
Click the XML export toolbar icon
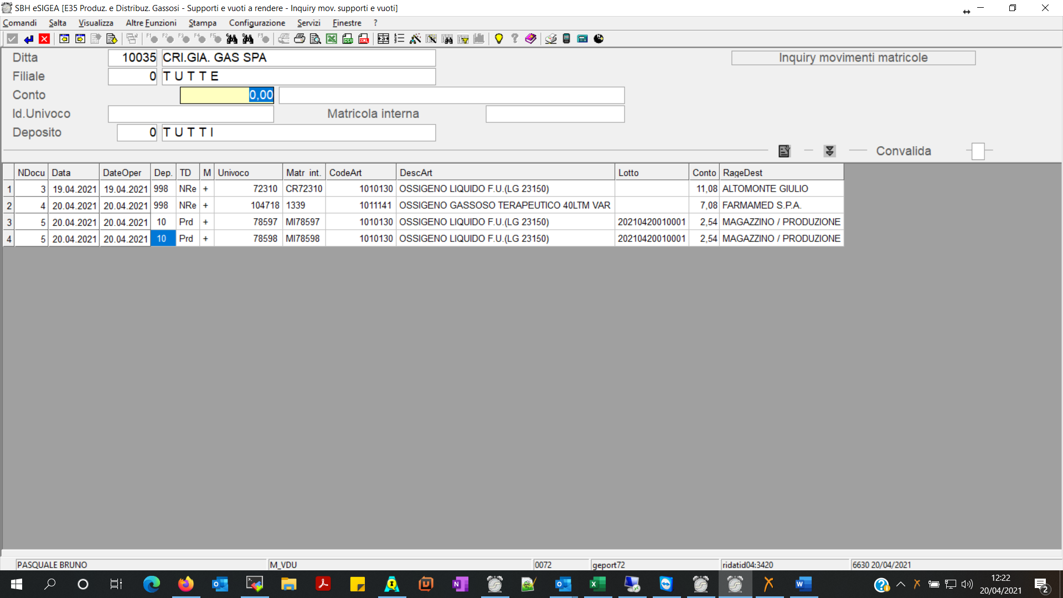point(364,39)
